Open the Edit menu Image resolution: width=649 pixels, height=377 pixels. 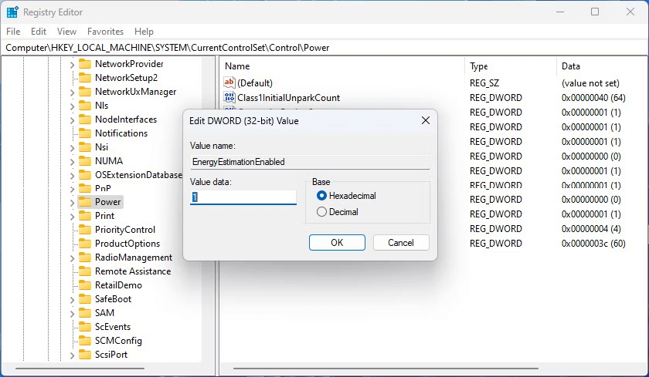[39, 32]
